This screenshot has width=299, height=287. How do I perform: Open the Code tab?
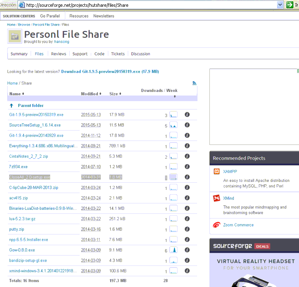tap(100, 54)
